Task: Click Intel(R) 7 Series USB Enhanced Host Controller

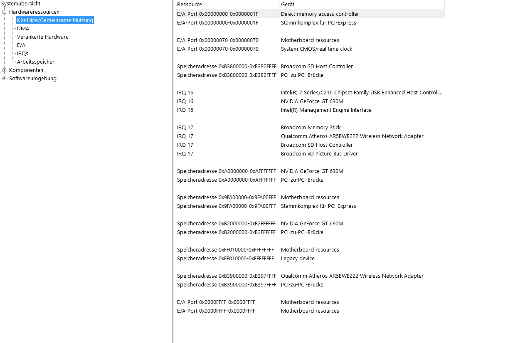Action: [x=310, y=93]
